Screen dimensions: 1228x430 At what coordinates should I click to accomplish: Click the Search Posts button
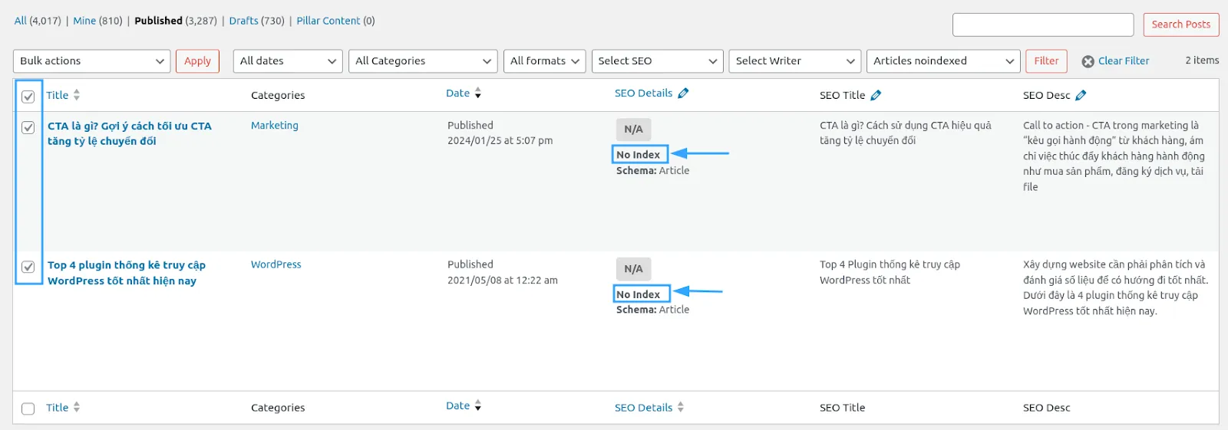pyautogui.click(x=1180, y=25)
